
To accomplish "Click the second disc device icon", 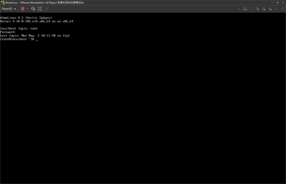I will [x=276, y=9].
